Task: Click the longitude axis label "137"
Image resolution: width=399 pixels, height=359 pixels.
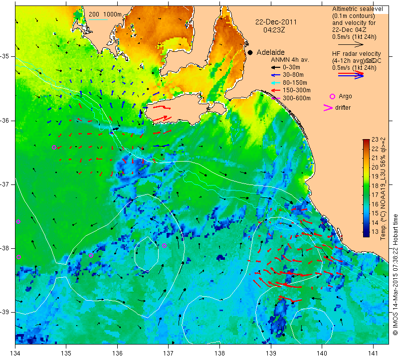Action: coord(169,353)
